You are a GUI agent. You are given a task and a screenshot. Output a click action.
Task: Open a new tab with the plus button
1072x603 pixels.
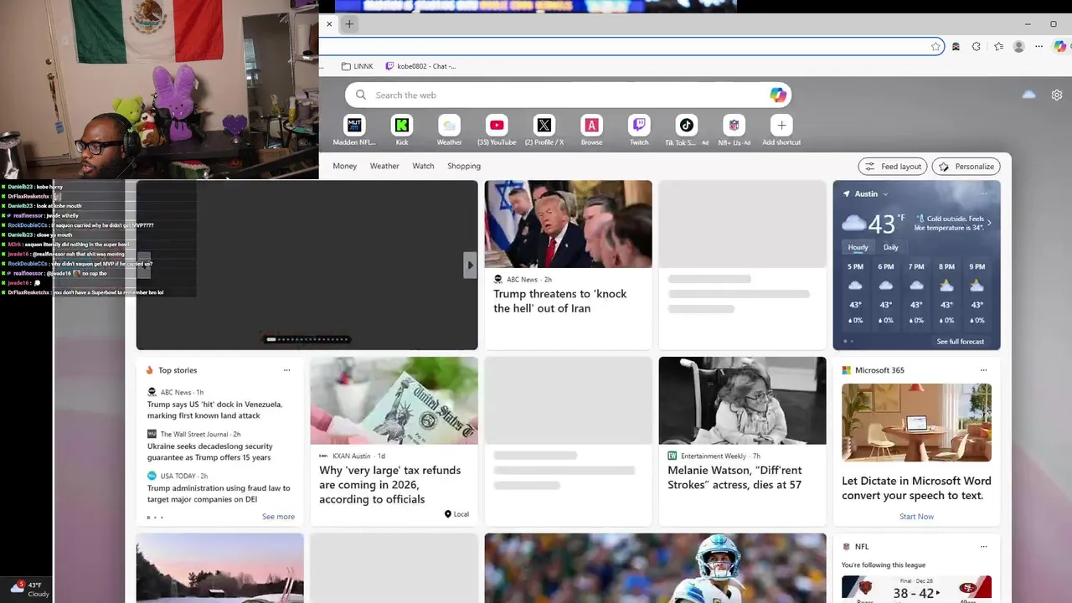(349, 24)
